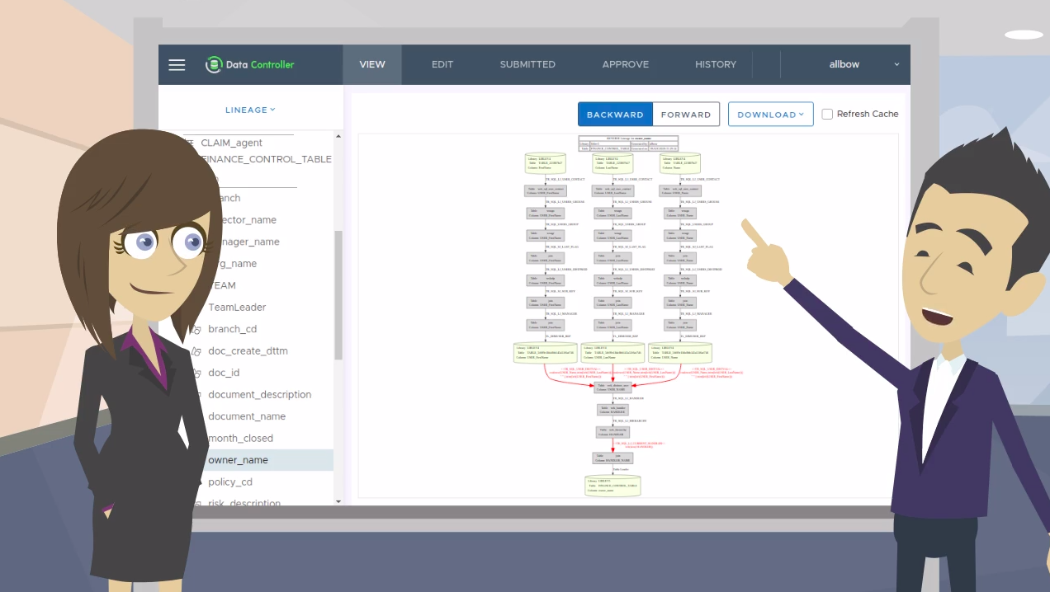
Task: Open the Submitted tab
Action: [x=527, y=64]
